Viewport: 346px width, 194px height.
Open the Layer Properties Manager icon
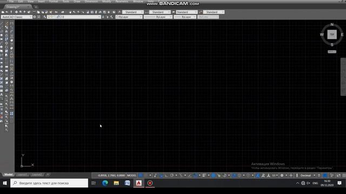[45, 17]
